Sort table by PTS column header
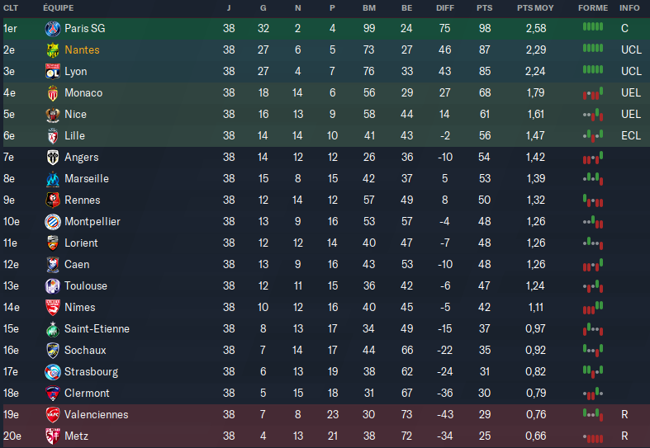Image resolution: width=650 pixels, height=448 pixels. pos(485,8)
